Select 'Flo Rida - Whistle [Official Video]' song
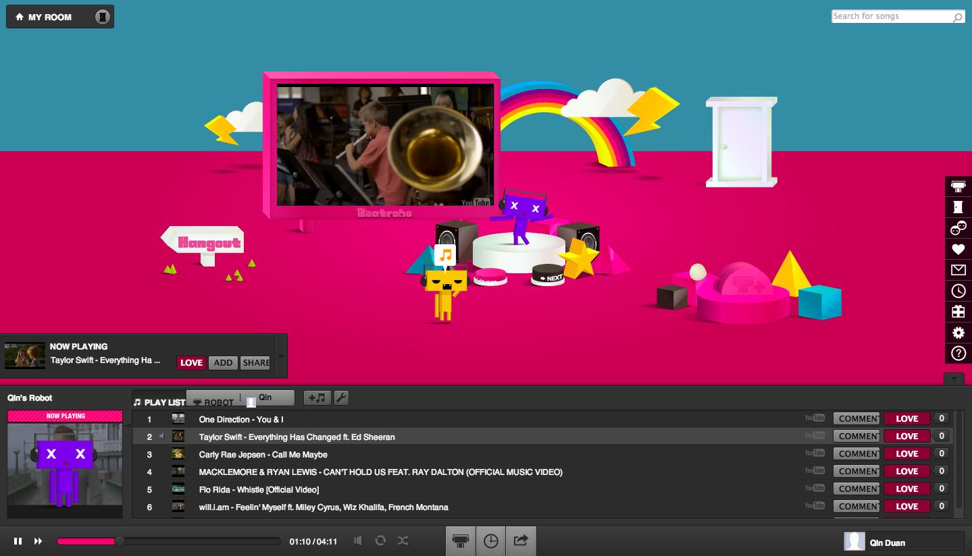This screenshot has height=556, width=972. (x=259, y=489)
